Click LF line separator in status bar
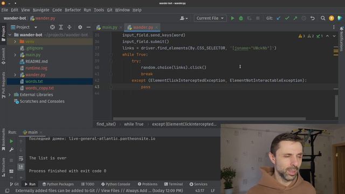345x194 pixels. [x=213, y=191]
